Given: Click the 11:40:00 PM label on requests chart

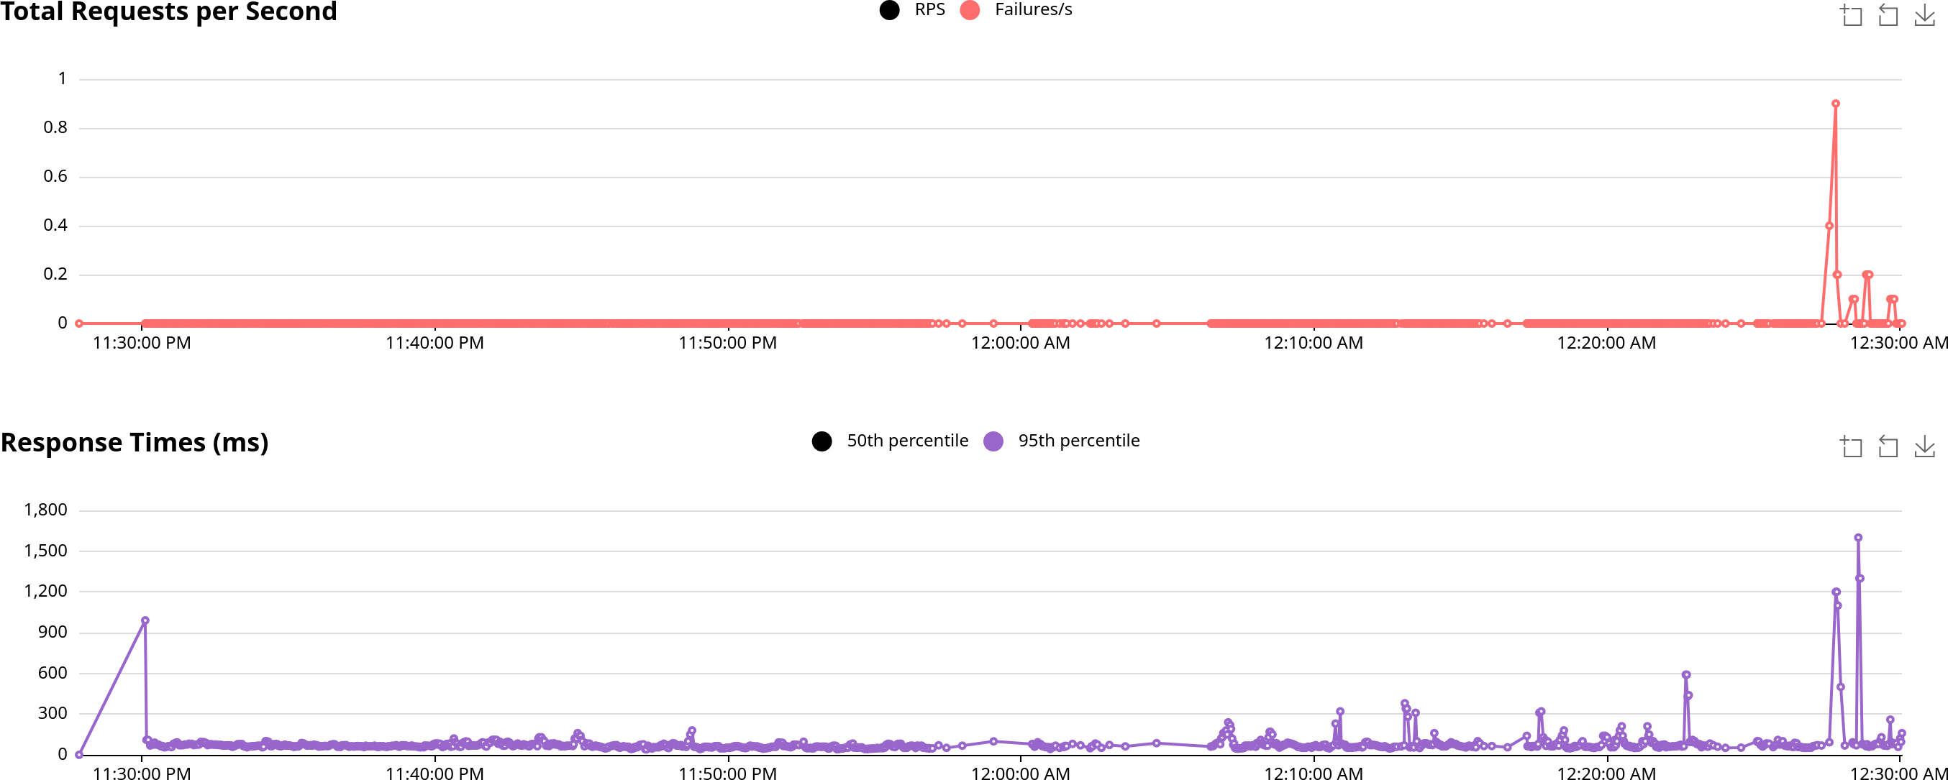Looking at the screenshot, I should coord(434,343).
